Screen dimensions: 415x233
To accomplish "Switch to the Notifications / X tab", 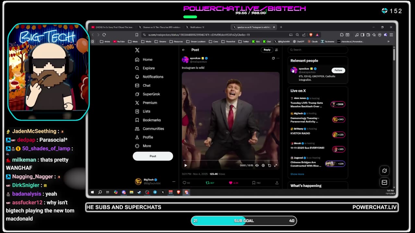I will point(207,27).
